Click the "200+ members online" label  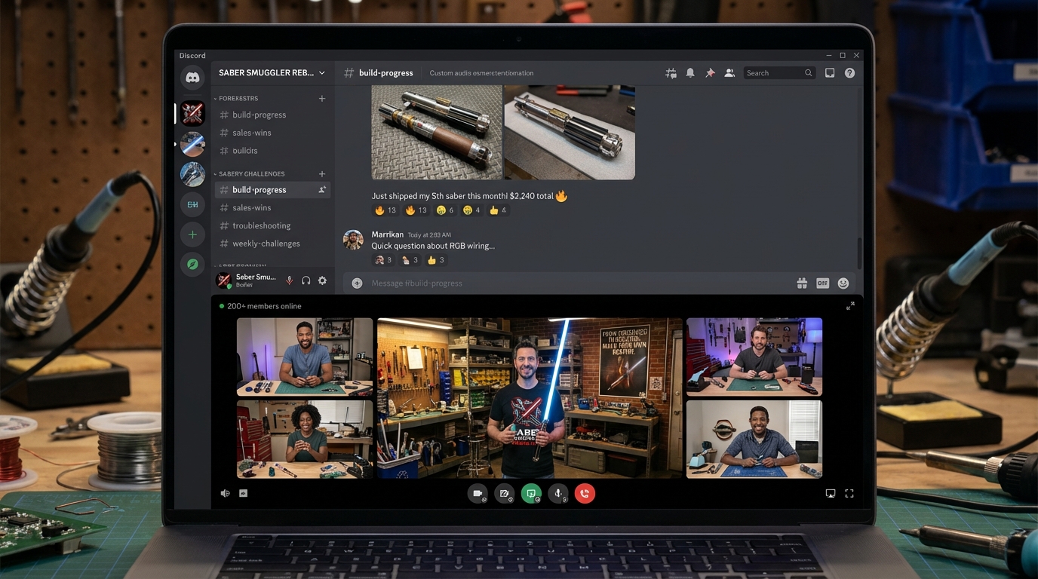264,306
